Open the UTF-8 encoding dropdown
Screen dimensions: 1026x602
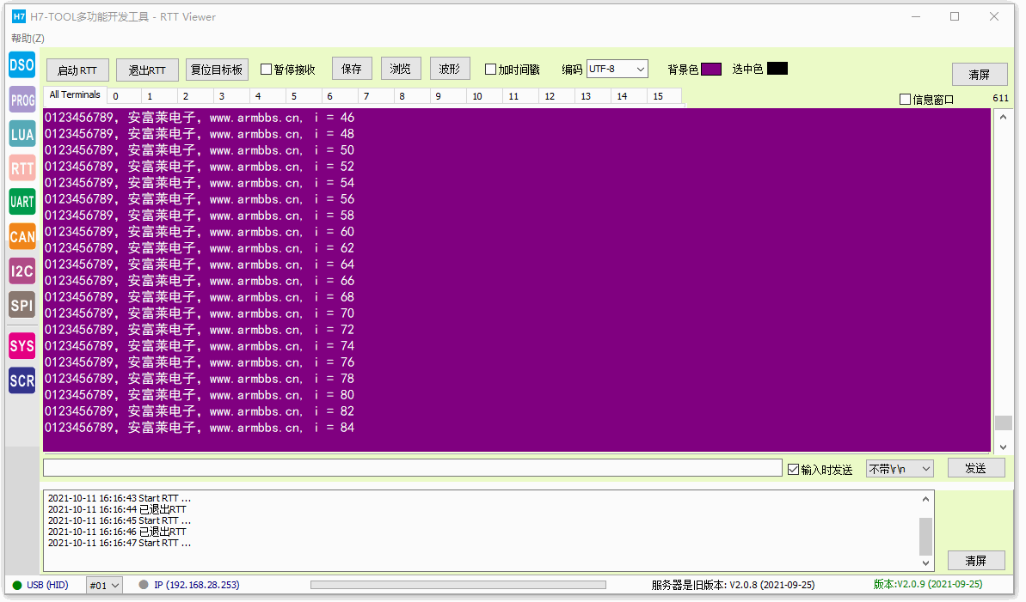(x=617, y=70)
